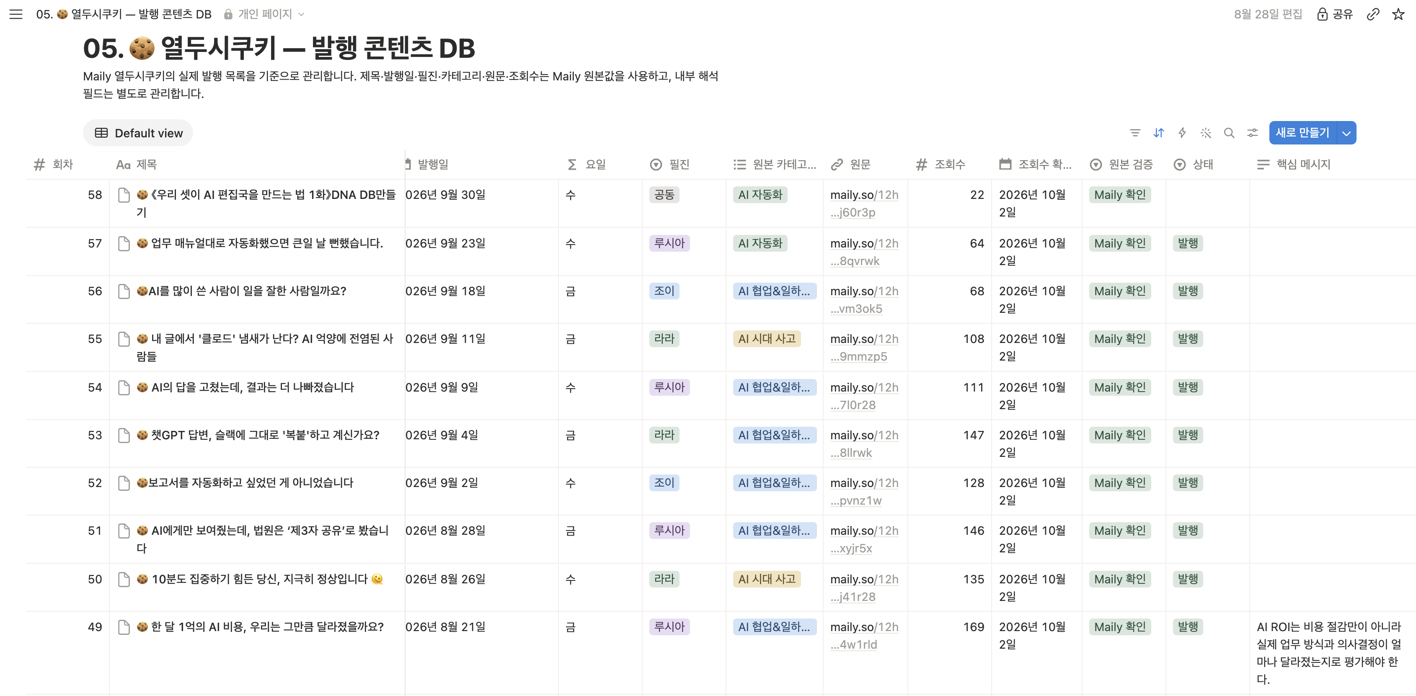Open dropdown arrow beside 새로 만들기
The width and height of the screenshot is (1416, 696).
[1346, 133]
